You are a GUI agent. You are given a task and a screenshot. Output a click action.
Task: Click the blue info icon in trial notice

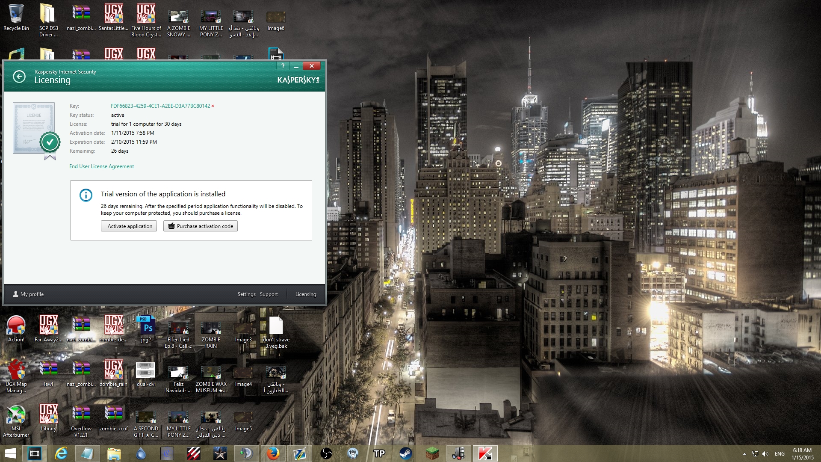(x=86, y=195)
